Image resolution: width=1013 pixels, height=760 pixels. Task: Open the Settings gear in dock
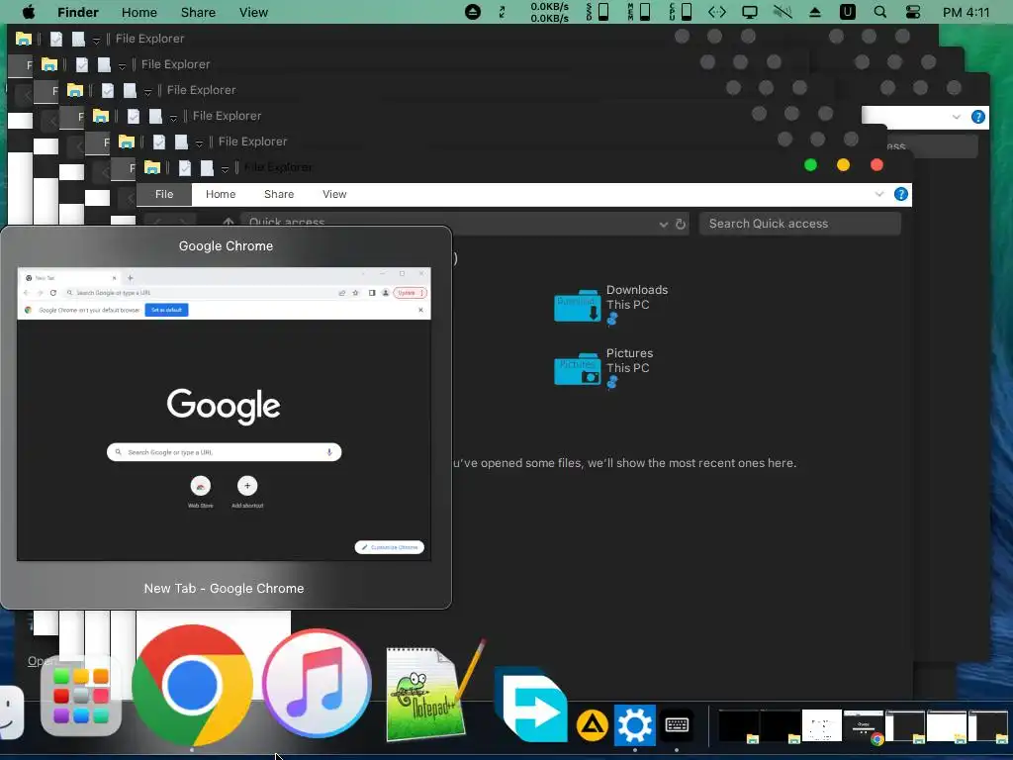[634, 725]
